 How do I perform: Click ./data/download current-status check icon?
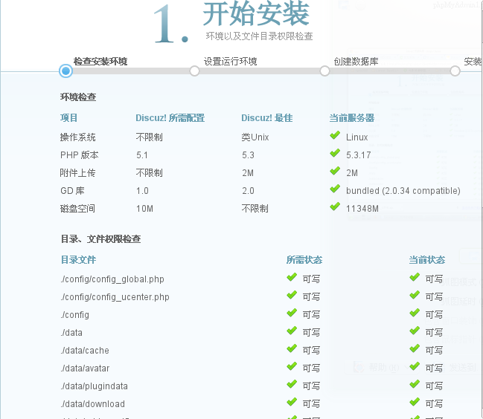click(415, 402)
